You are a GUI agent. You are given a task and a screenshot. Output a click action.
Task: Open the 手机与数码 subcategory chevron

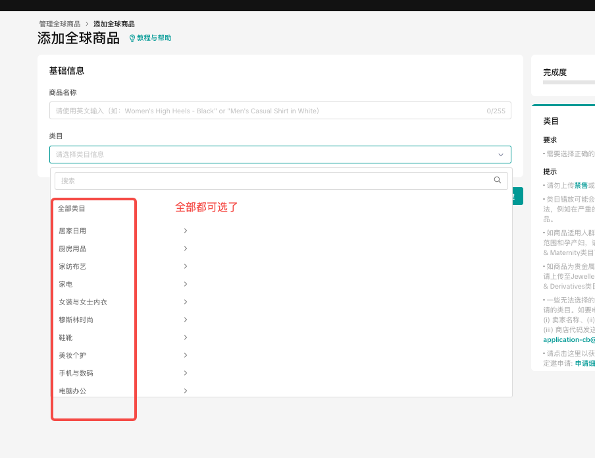point(186,373)
